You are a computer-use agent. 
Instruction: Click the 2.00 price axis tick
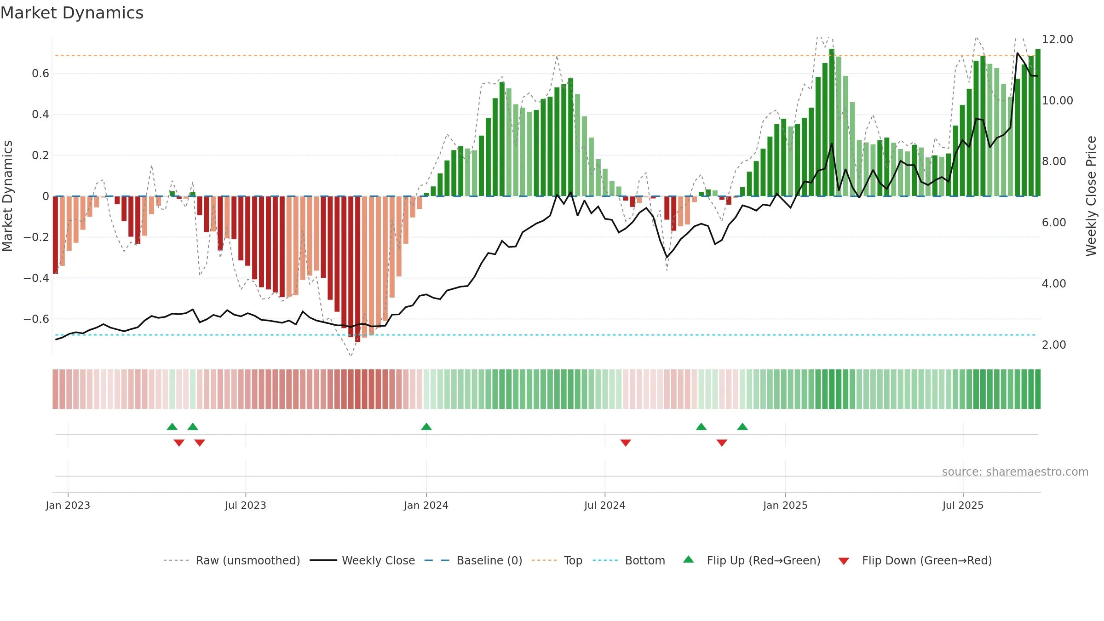pyautogui.click(x=1054, y=345)
